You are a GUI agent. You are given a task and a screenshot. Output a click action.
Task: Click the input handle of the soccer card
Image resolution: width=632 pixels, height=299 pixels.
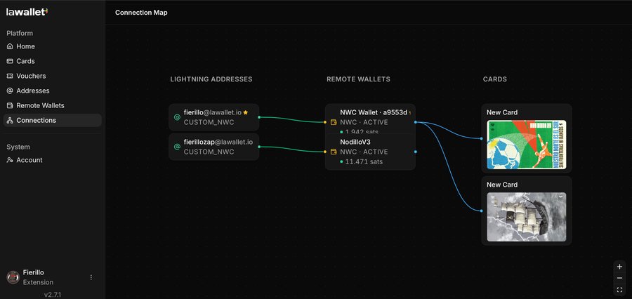pos(481,138)
